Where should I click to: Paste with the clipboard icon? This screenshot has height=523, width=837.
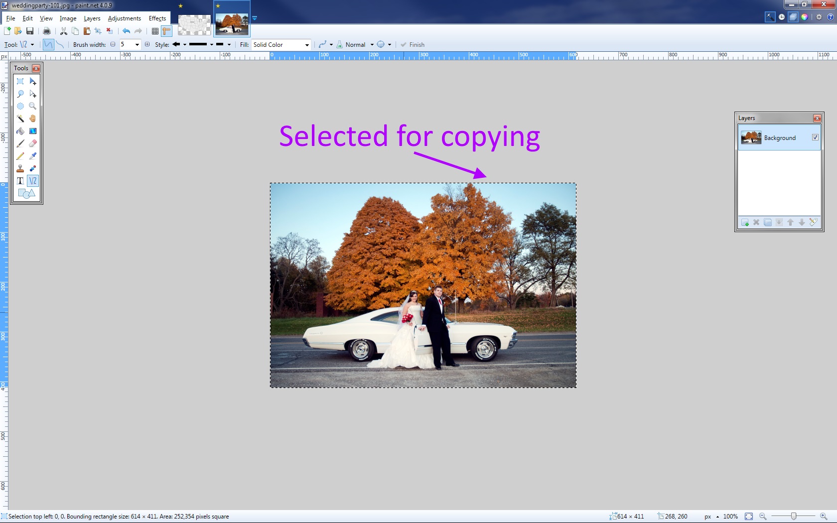click(87, 31)
